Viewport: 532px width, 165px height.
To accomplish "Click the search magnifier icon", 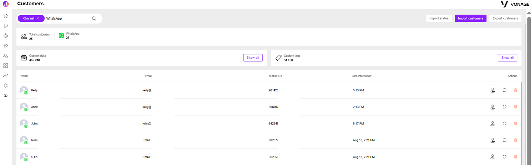I will pyautogui.click(x=94, y=19).
